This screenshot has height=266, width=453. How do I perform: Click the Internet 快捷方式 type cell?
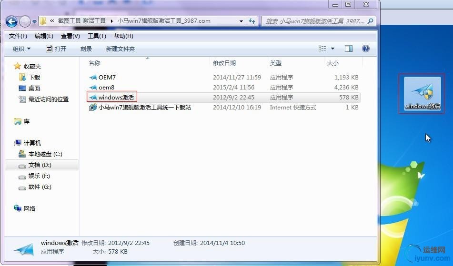point(293,108)
